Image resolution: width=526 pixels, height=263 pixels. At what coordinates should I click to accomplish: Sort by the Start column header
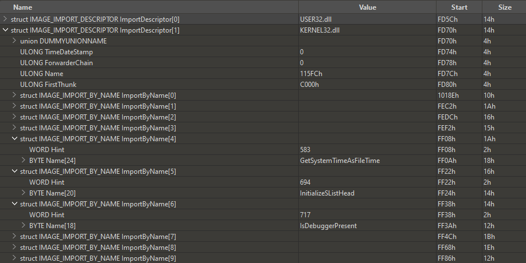[x=459, y=7]
